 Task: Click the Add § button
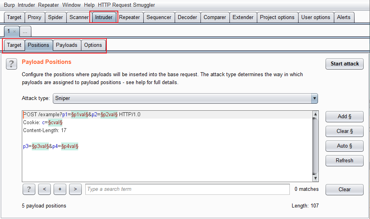[345, 117]
